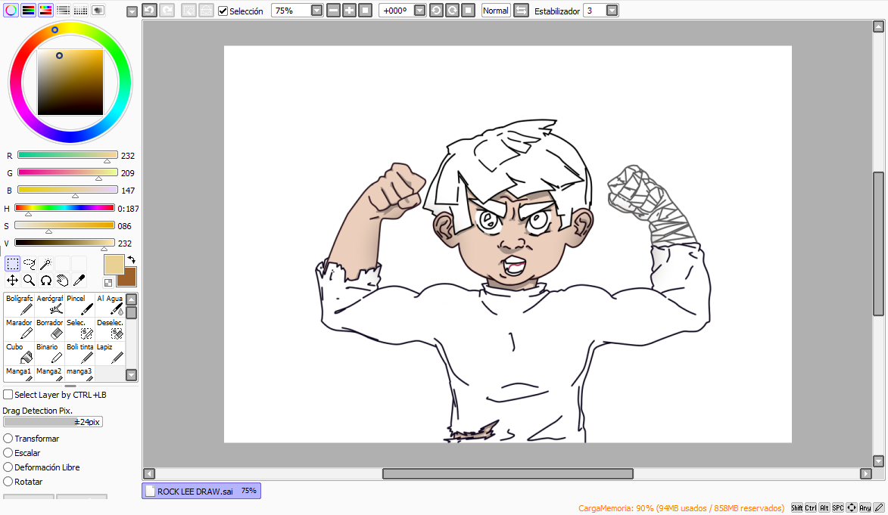Choose the Bolígrafo pen brush
The image size is (888, 515).
pyautogui.click(x=19, y=305)
